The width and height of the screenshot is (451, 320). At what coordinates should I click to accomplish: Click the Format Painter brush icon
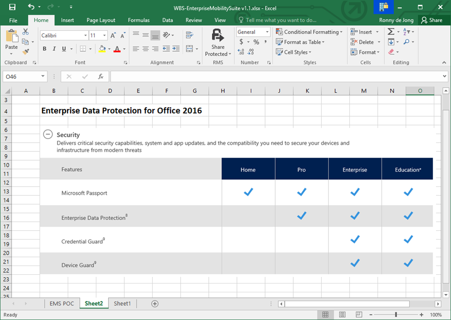[26, 52]
